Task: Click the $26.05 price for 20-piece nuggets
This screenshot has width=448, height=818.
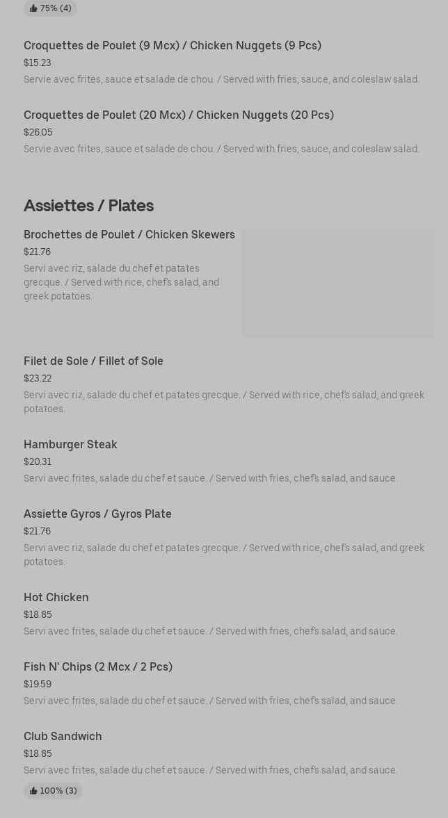Action: [38, 133]
